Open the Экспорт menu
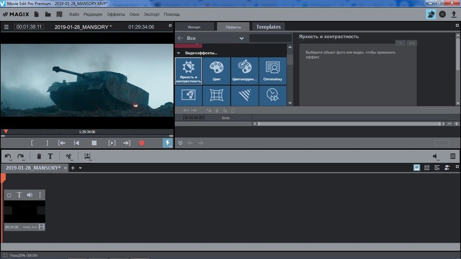Viewport: 461px width, 259px height. pyautogui.click(x=151, y=14)
